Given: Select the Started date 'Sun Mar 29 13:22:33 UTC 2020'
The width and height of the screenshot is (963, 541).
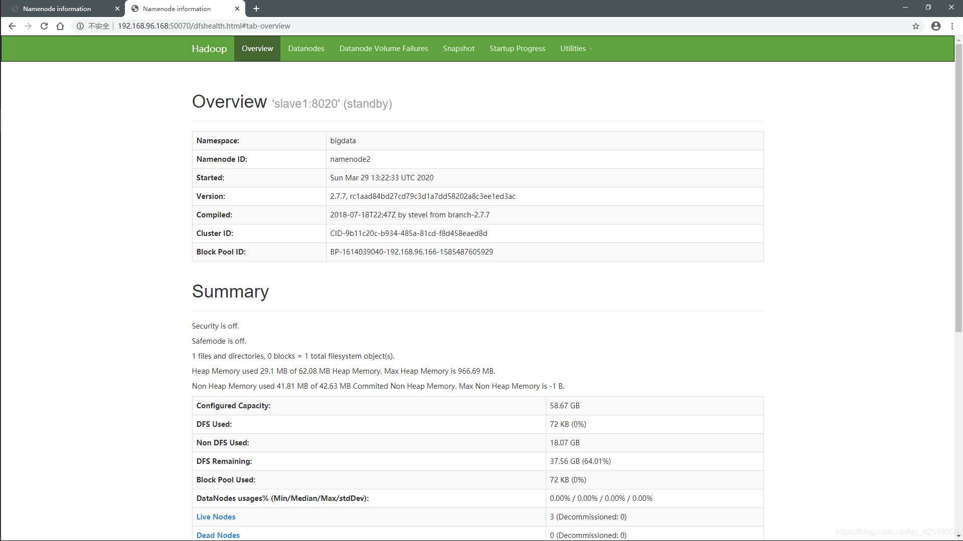Looking at the screenshot, I should [x=382, y=178].
